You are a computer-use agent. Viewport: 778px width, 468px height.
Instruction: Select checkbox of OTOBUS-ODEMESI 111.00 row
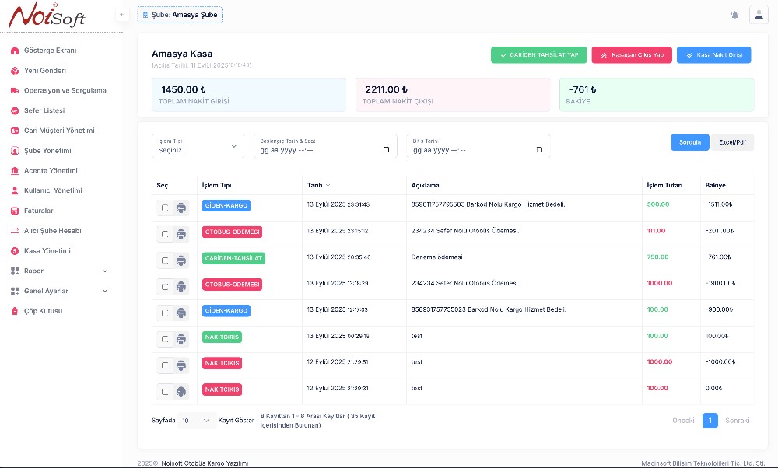(164, 234)
